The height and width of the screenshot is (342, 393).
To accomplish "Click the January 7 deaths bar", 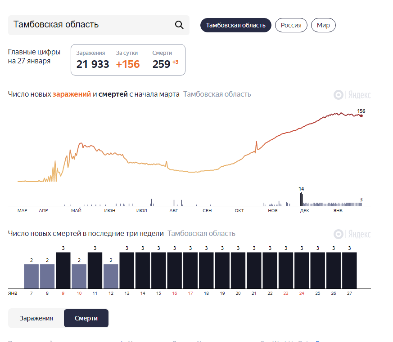I will [x=32, y=276].
